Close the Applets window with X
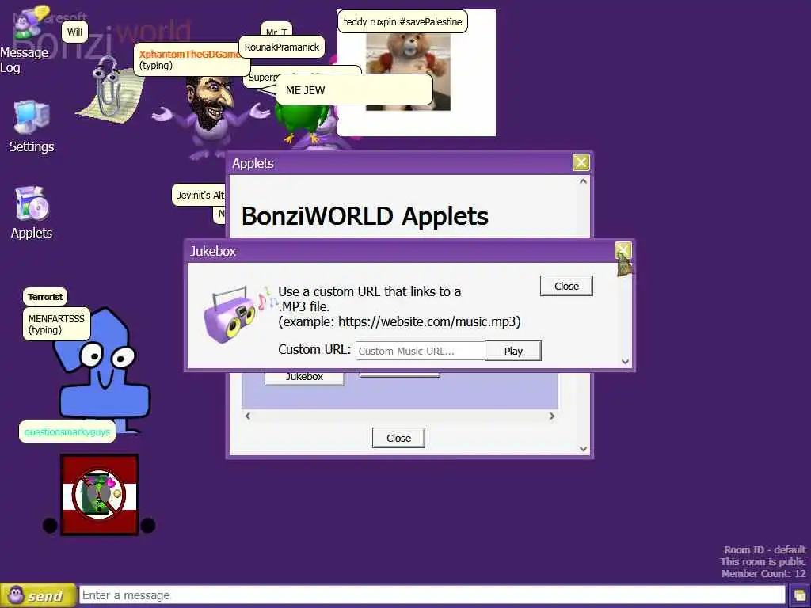This screenshot has width=811, height=608. [x=581, y=162]
